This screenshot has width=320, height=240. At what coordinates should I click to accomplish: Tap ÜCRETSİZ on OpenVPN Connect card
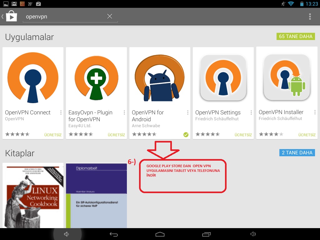coord(53,135)
